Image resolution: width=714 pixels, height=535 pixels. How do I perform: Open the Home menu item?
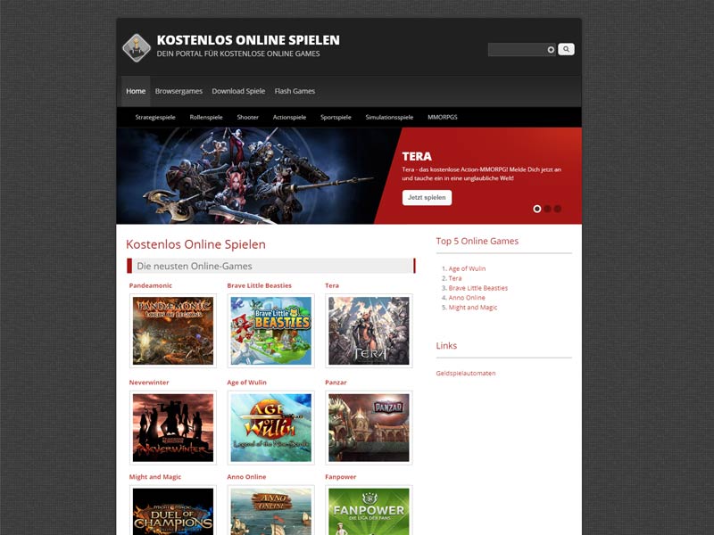pos(136,91)
